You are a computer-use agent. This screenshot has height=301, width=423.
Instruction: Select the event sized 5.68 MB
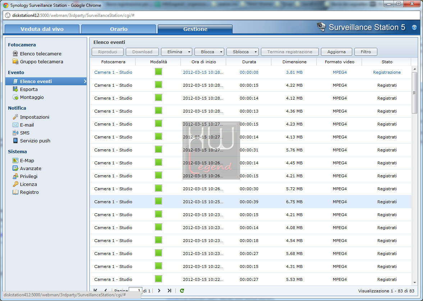coord(250,254)
